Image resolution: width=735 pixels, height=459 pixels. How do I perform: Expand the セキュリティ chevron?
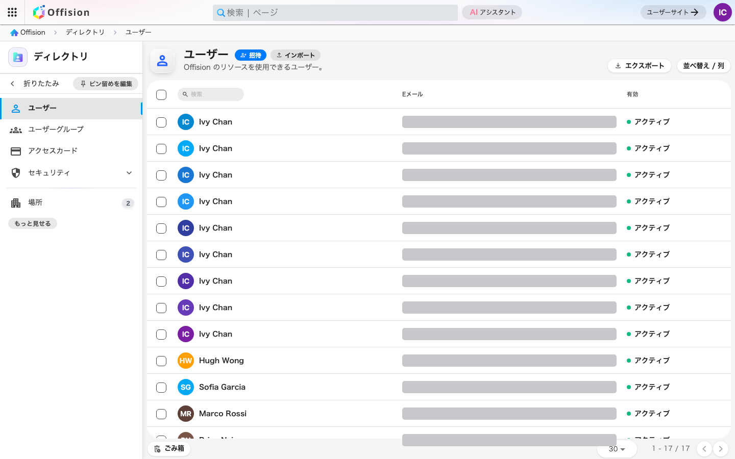tap(129, 173)
